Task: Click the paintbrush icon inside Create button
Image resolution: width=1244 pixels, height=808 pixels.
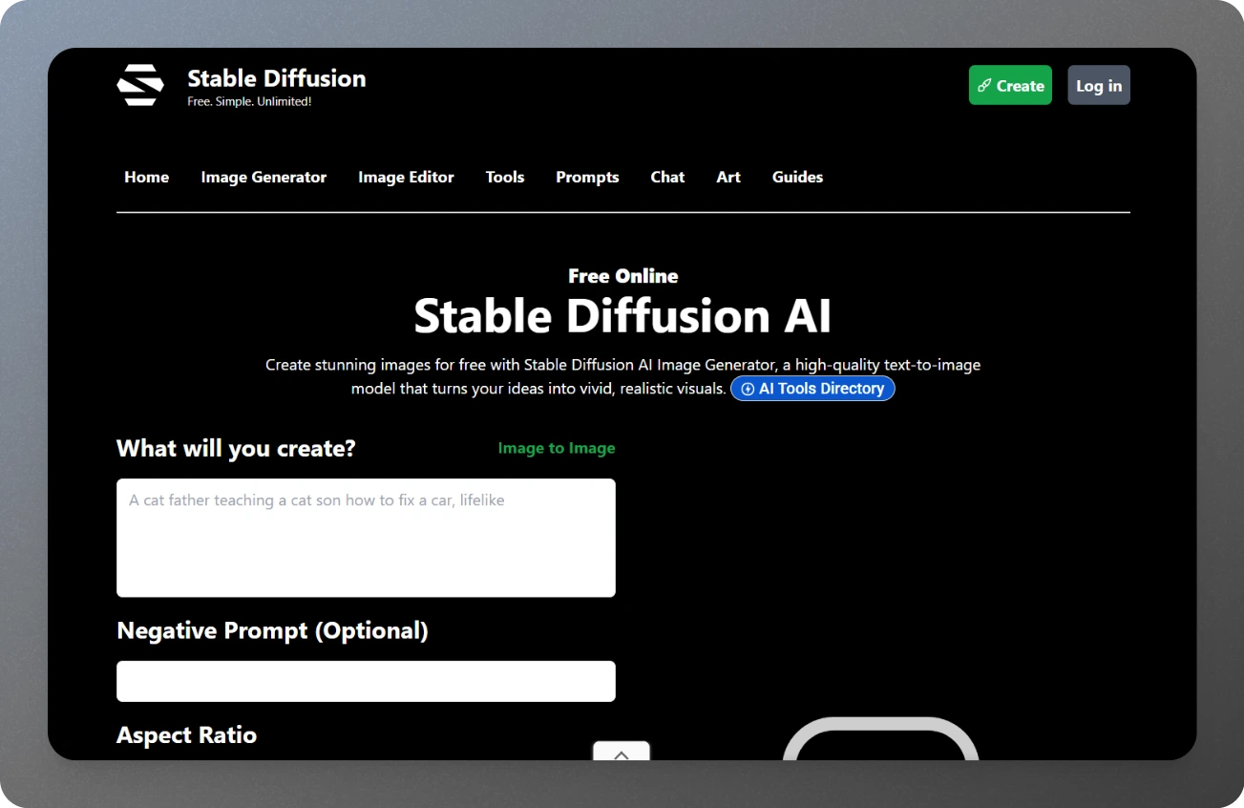Action: [984, 85]
